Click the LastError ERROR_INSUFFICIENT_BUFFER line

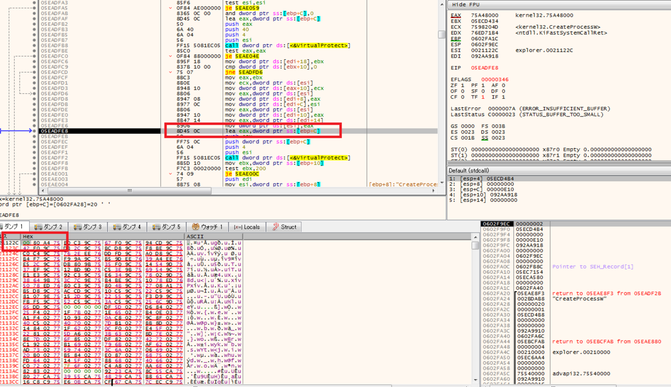coord(530,108)
